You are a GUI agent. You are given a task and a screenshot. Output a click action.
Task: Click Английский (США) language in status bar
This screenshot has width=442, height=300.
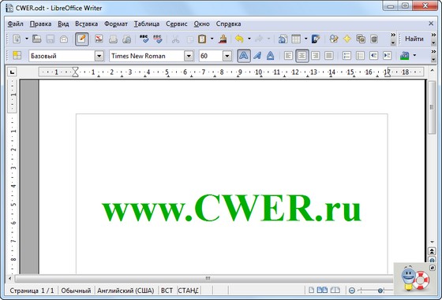tap(125, 291)
